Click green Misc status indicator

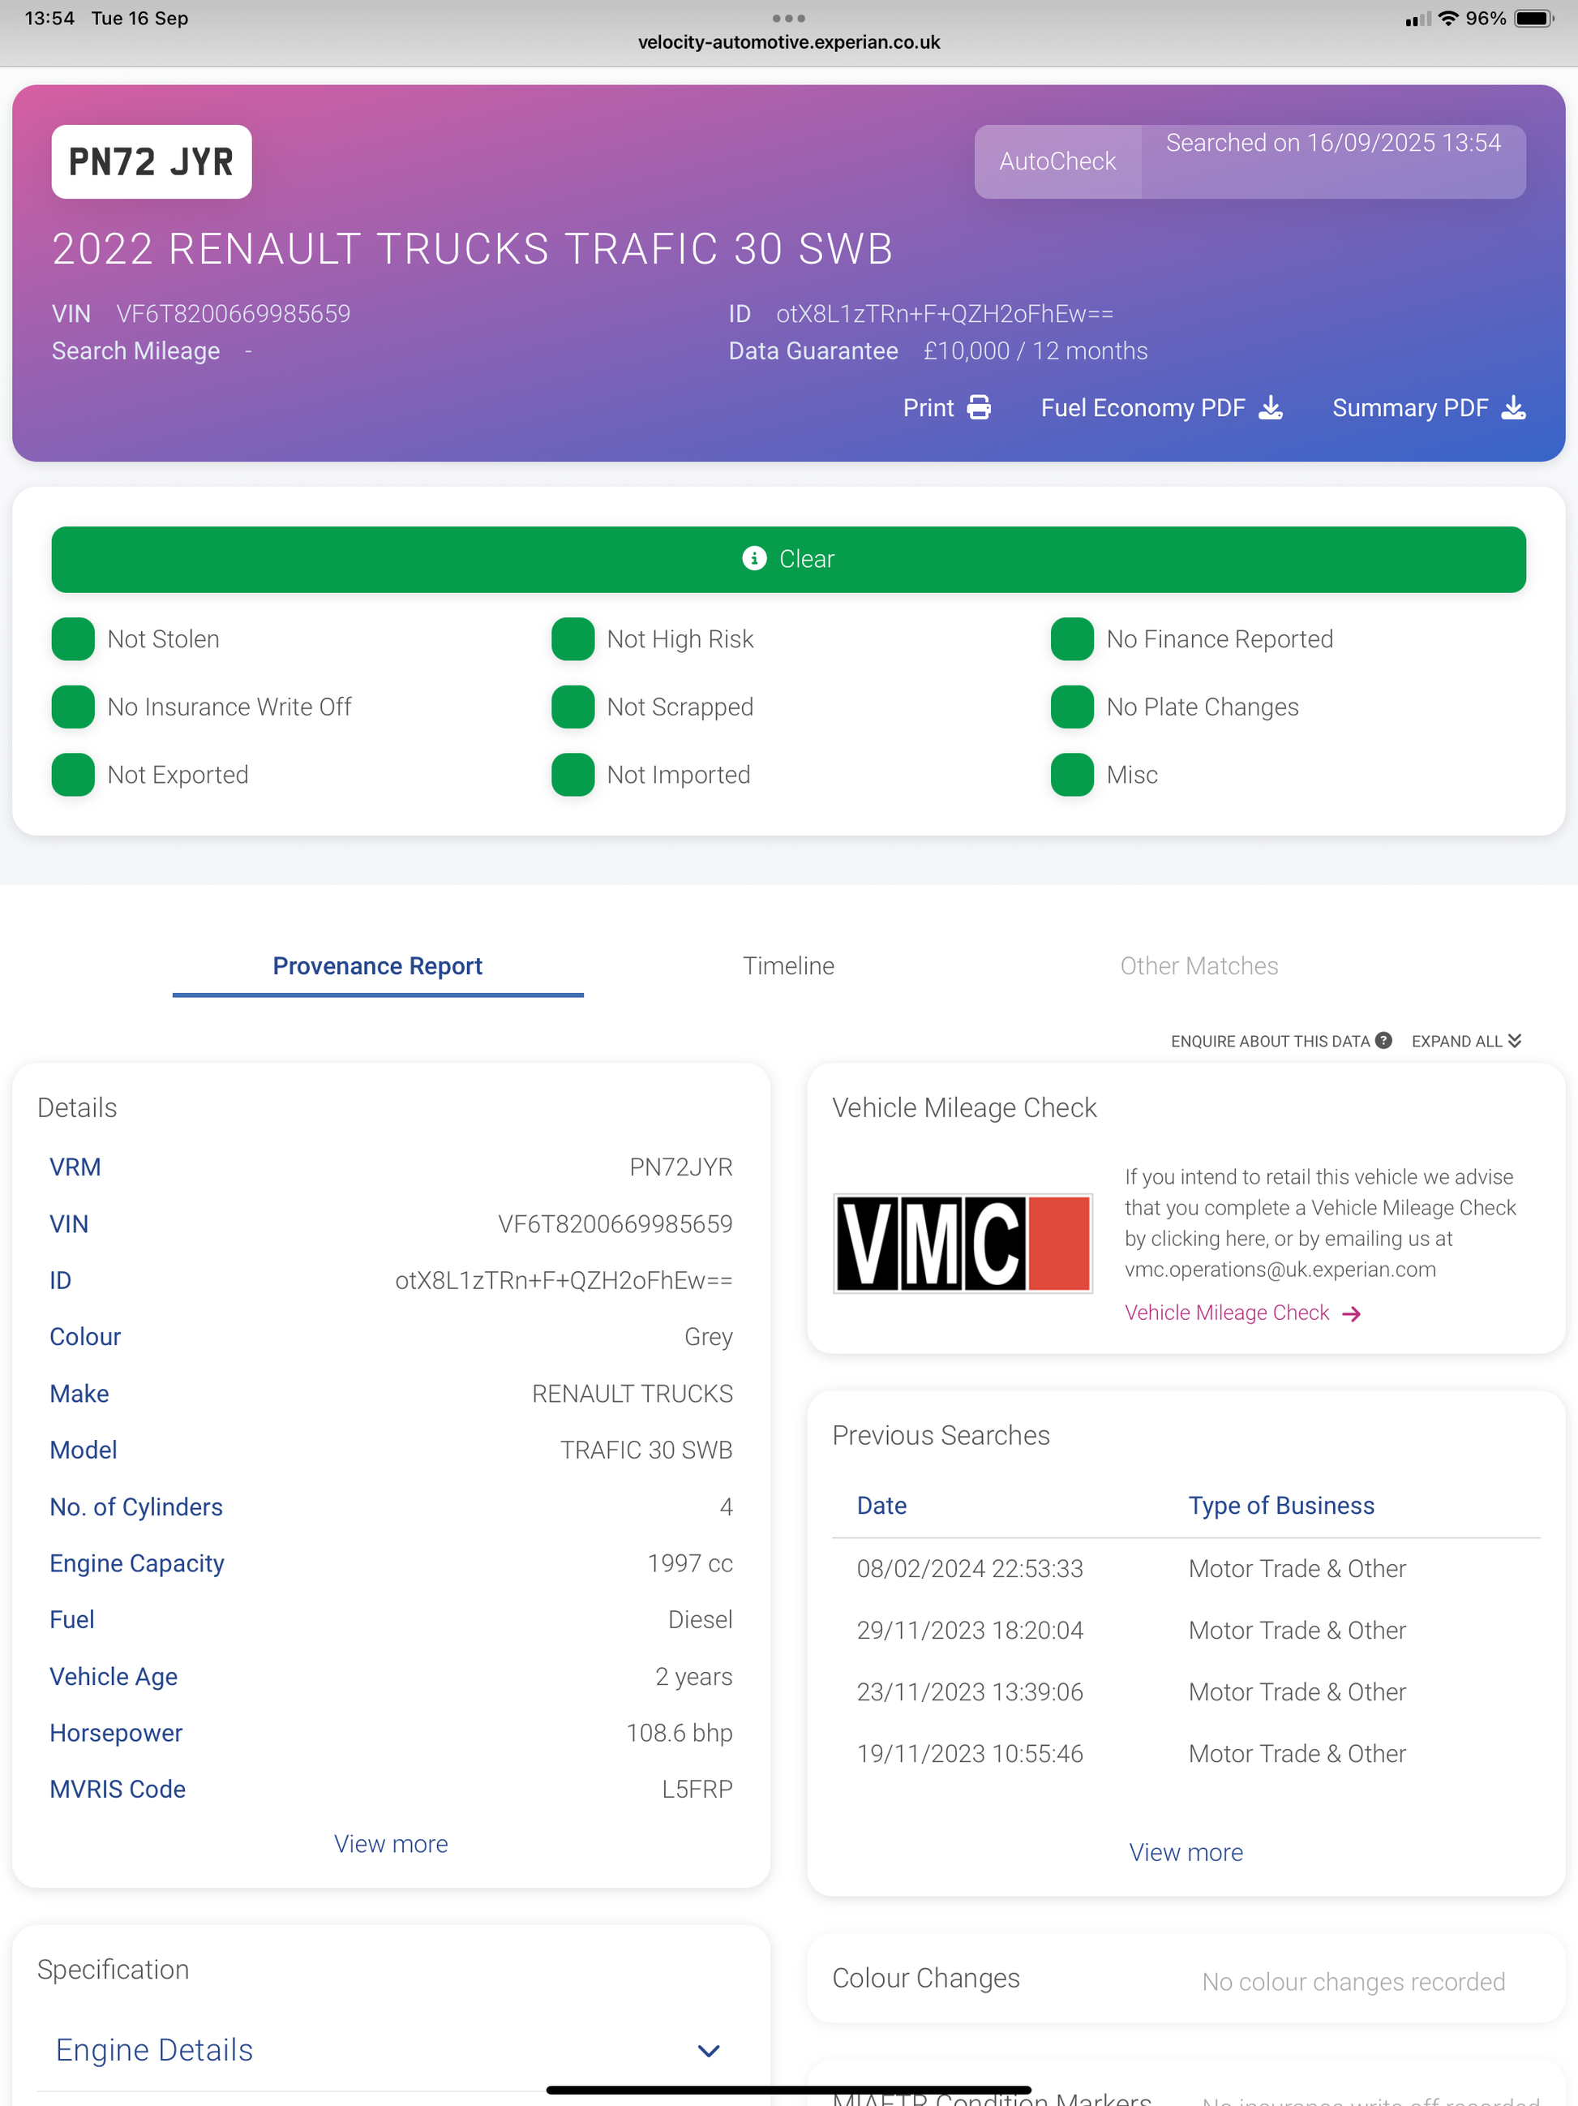1072,774
